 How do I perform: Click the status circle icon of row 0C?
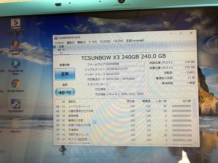[58, 121]
